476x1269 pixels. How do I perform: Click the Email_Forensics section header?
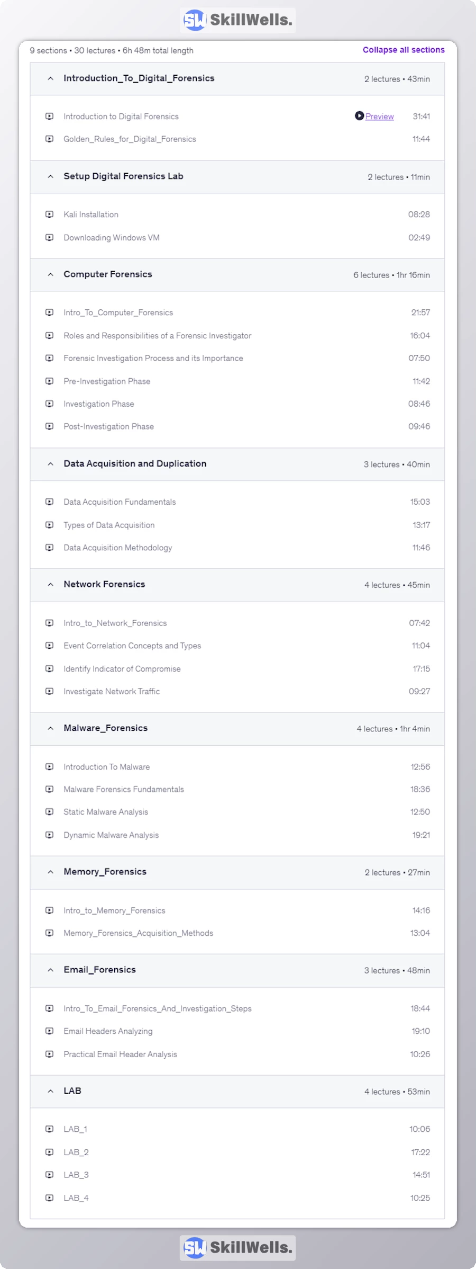100,970
